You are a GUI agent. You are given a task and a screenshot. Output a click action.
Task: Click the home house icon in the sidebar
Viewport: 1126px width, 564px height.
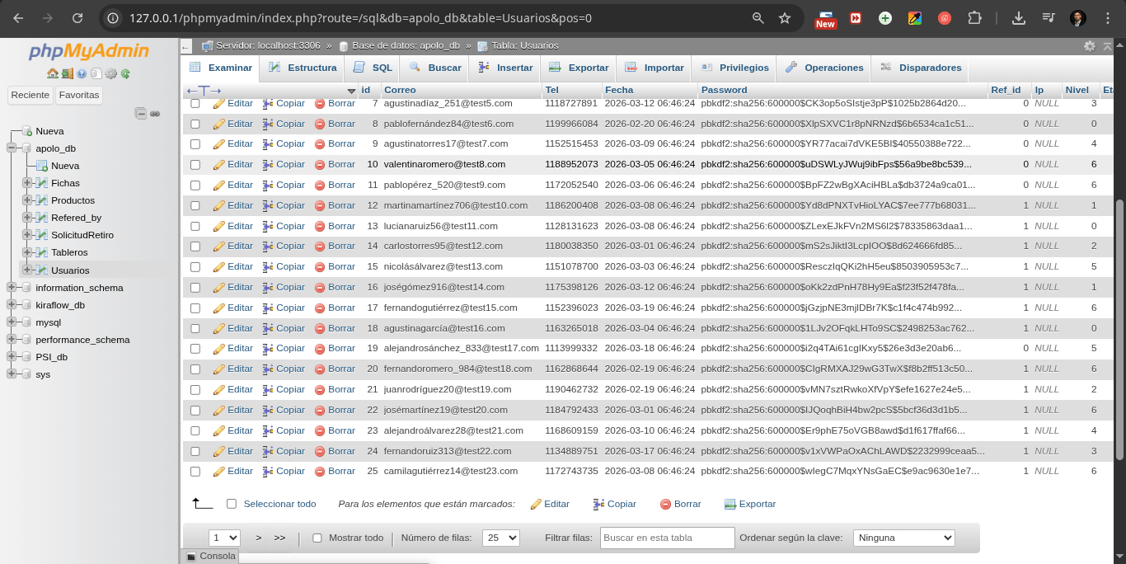[x=51, y=73]
